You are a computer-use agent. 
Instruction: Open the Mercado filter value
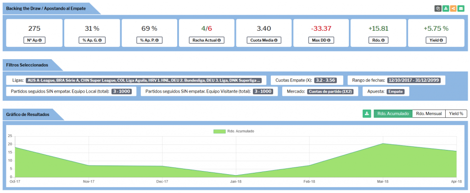pyautogui.click(x=330, y=92)
